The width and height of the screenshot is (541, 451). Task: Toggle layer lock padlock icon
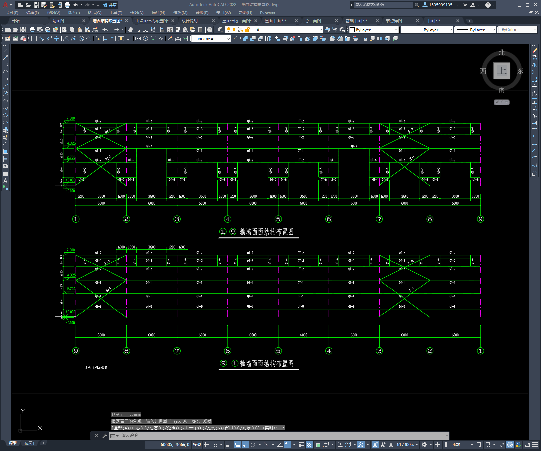tap(247, 30)
